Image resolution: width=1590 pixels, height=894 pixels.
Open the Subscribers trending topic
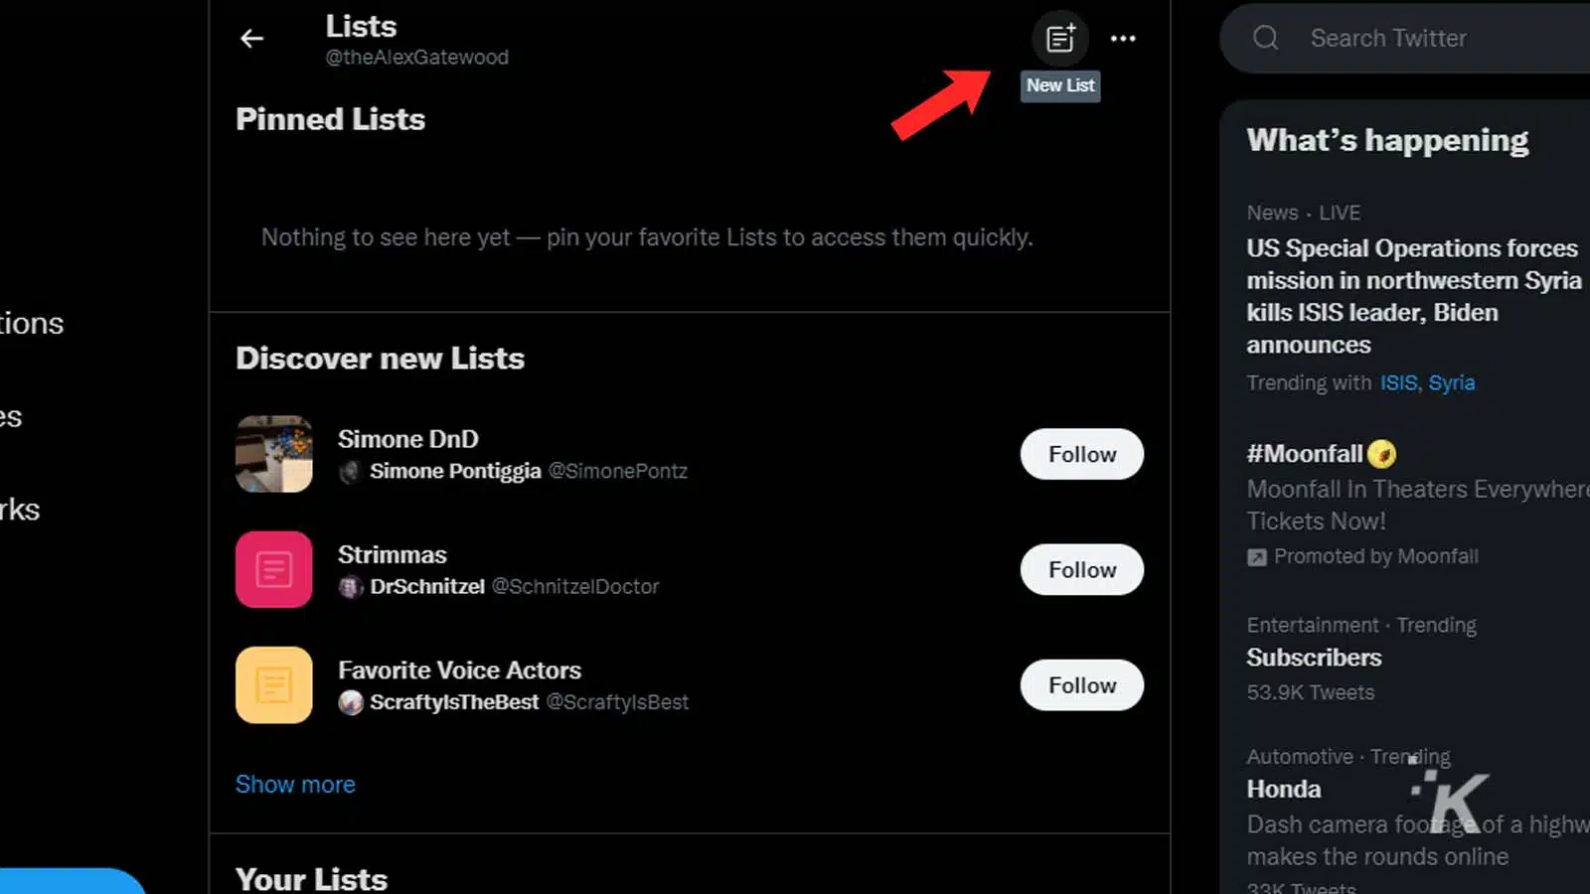click(x=1314, y=657)
